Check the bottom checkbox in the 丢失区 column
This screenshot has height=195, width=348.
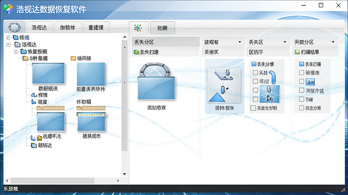(x=253, y=108)
